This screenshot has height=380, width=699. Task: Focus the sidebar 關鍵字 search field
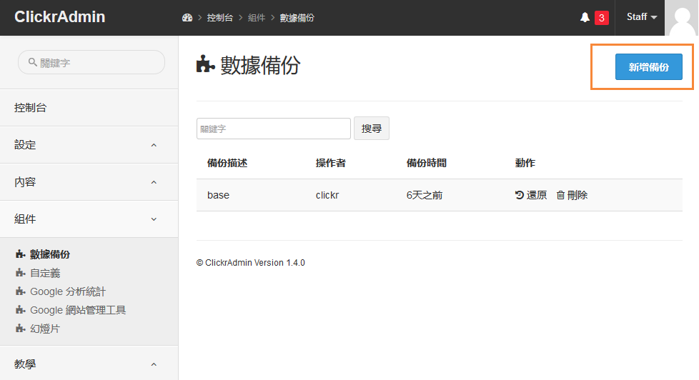coord(91,62)
